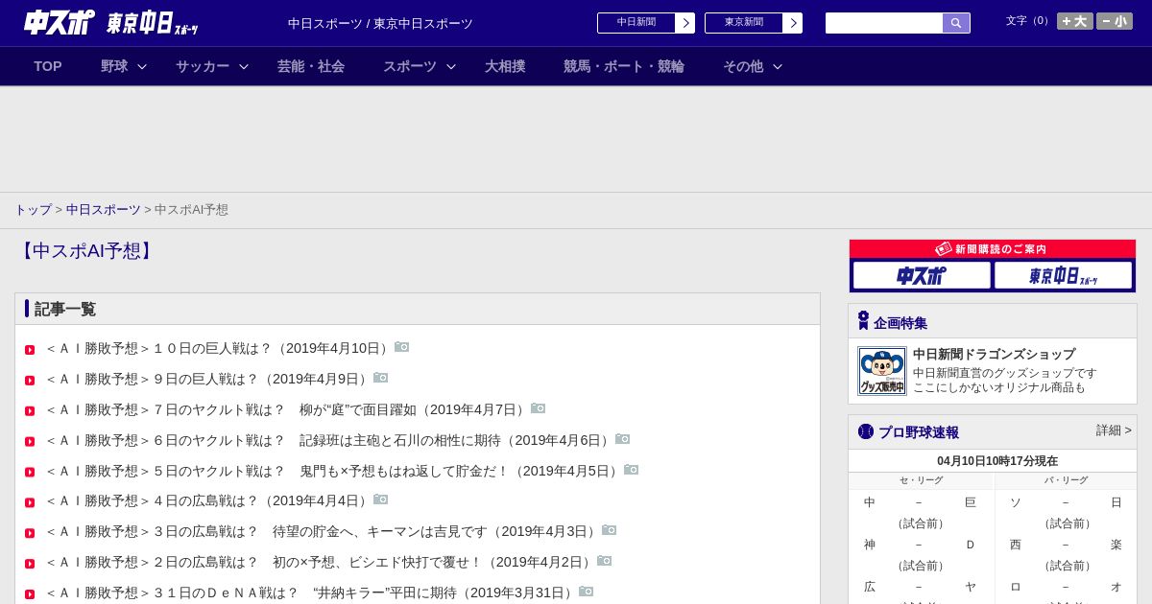Click the 中スポ logo in the header
Image resolution: width=1152 pixels, height=604 pixels.
pos(60,22)
